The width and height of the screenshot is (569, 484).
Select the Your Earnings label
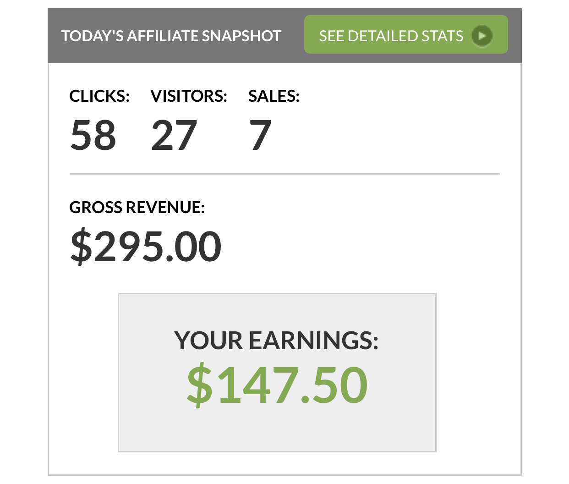pyautogui.click(x=276, y=341)
